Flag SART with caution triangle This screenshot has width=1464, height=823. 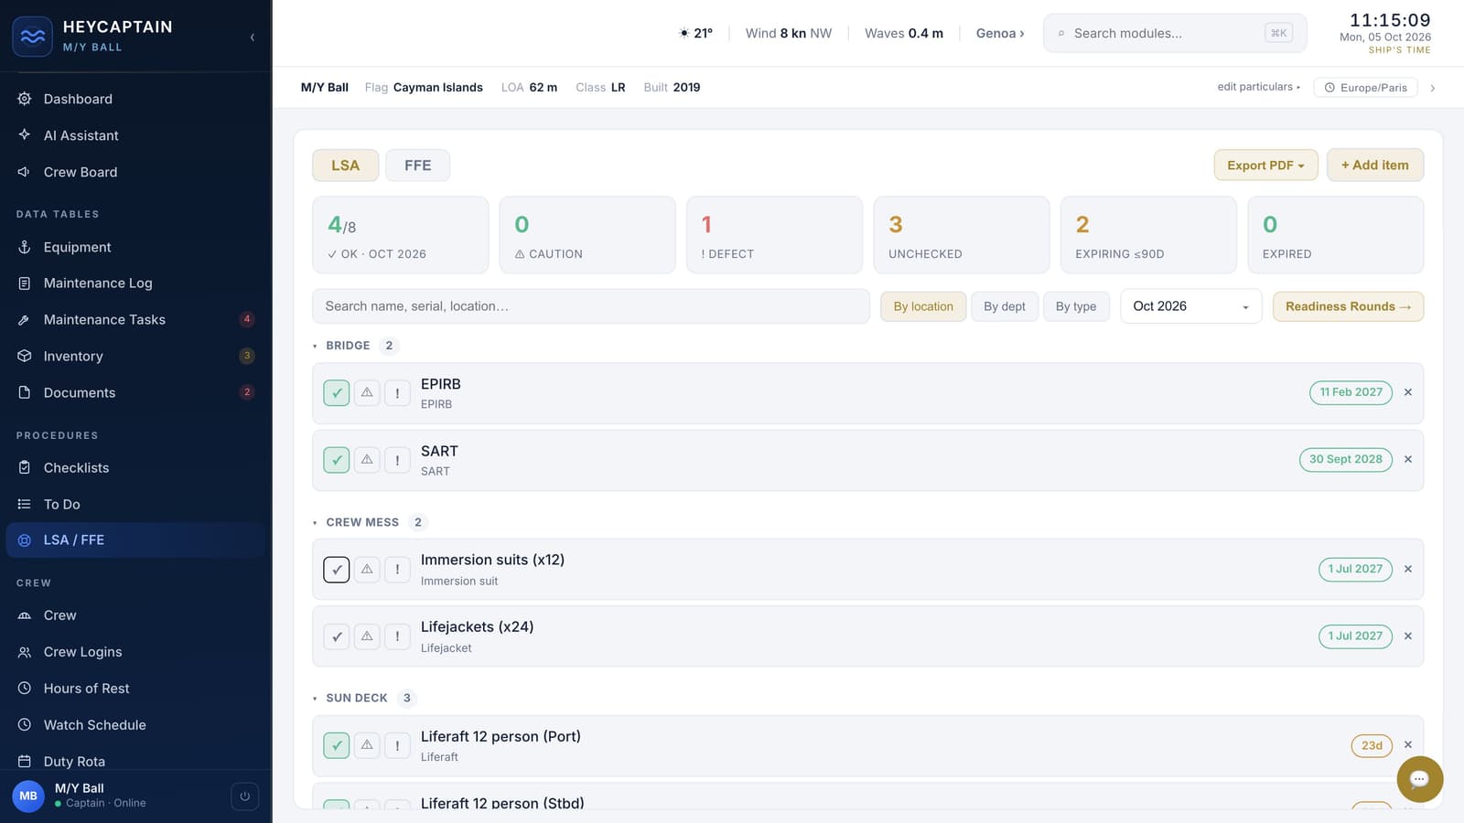tap(367, 460)
